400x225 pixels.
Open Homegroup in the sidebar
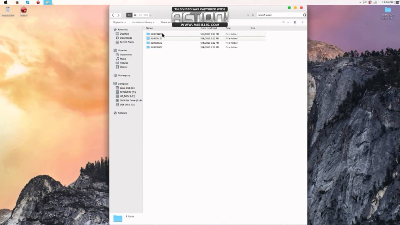[124, 75]
